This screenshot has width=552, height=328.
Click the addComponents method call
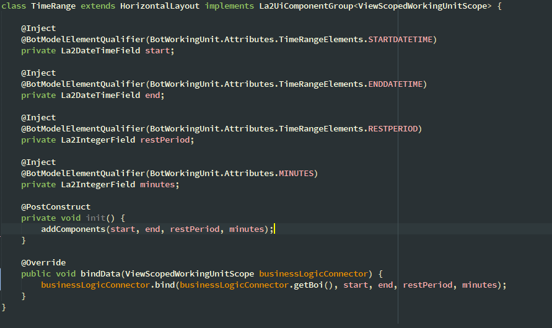tap(73, 229)
